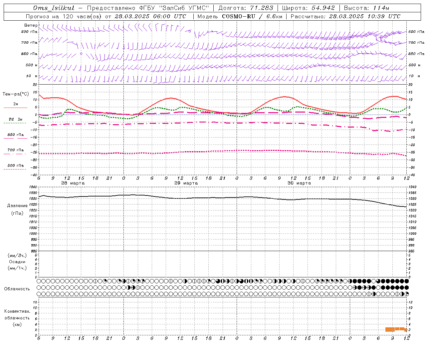Click the Модель COSMO-RU / 6.6км label
This screenshot has height=341, width=426.
(x=240, y=16)
